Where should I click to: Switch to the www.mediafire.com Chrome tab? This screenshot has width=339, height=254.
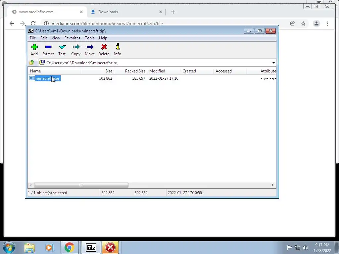(x=47, y=12)
